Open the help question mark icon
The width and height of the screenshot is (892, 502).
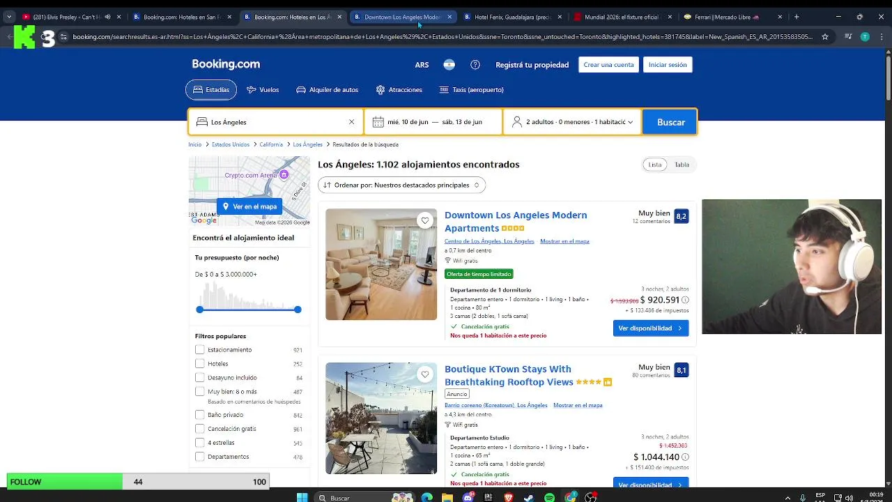click(475, 65)
